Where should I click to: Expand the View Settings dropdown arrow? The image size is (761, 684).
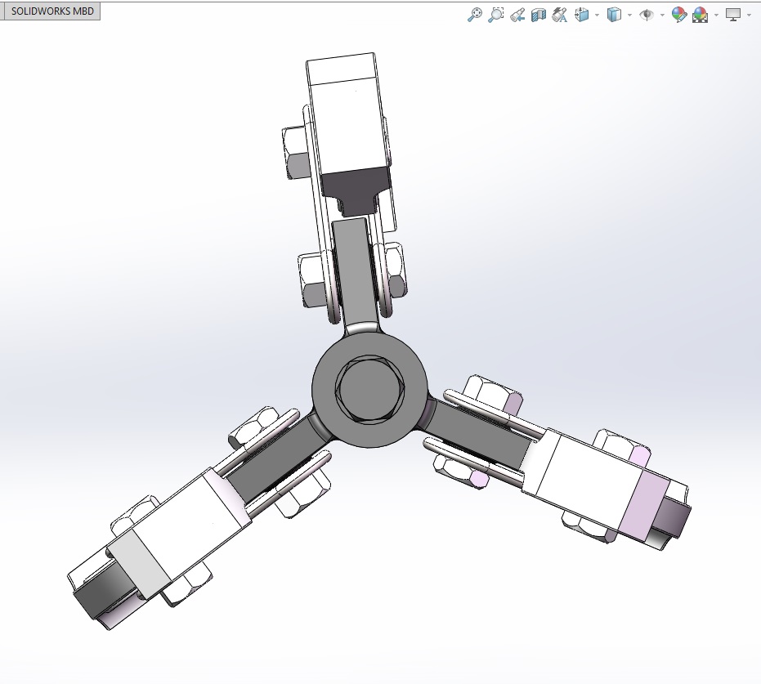(x=749, y=15)
